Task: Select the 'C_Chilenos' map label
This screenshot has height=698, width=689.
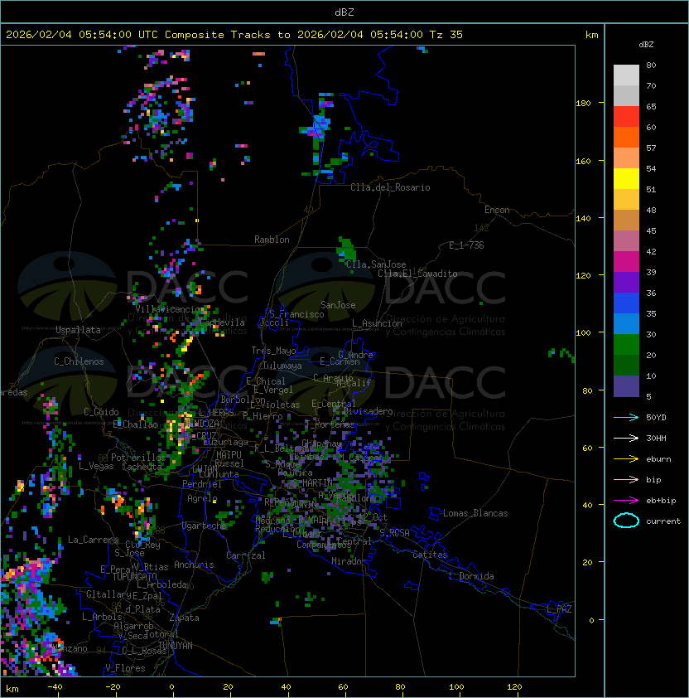Action: point(79,361)
